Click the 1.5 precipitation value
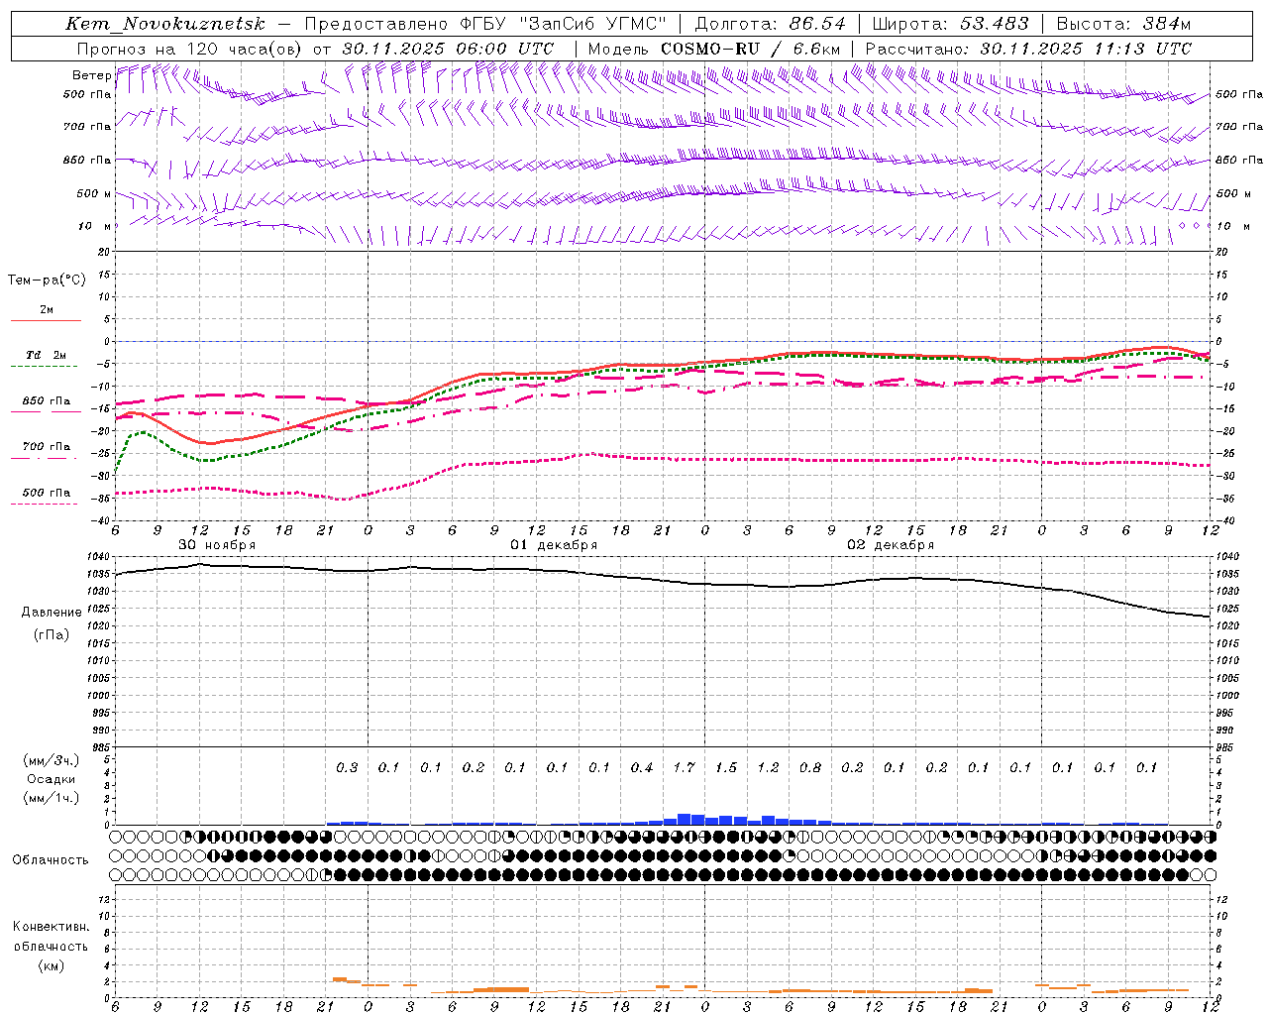This screenshot has height=1015, width=1268. (x=726, y=767)
